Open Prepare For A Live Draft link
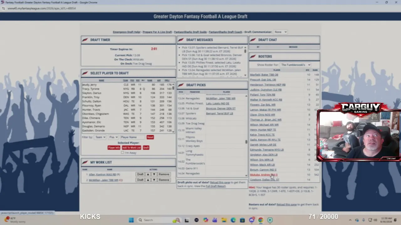401x225 pixels. [x=157, y=32]
